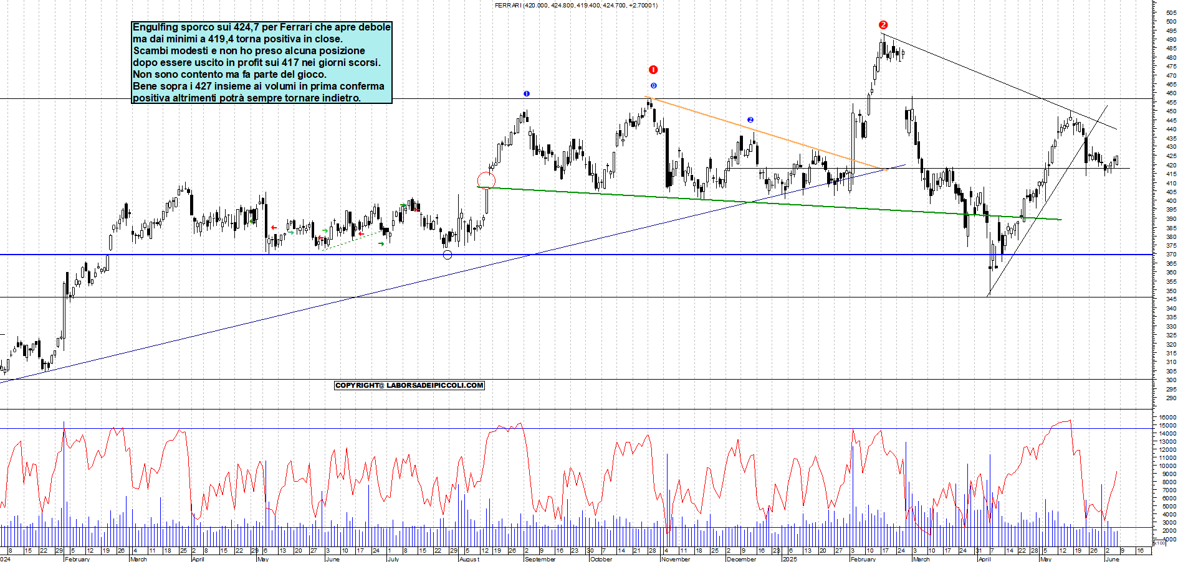Click the October label on the date axis

[x=601, y=559]
